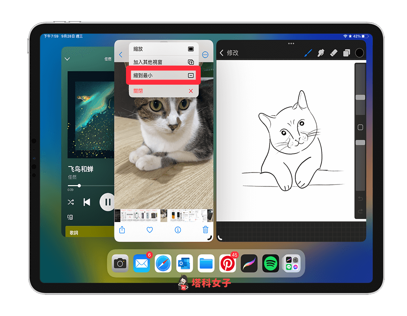This screenshot has width=407, height=316.
Task: Favorite the cat photo with heart icon
Action: (150, 229)
